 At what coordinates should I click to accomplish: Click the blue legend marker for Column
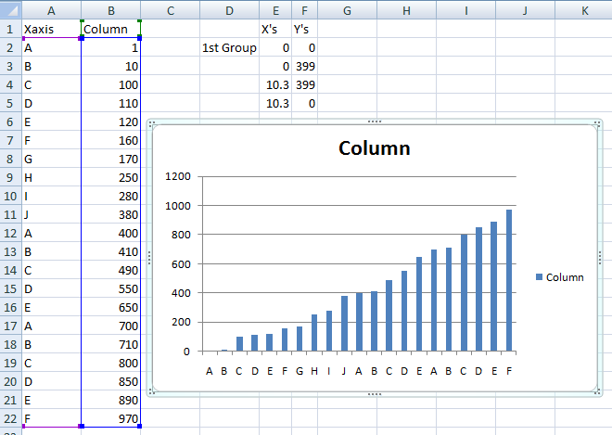(x=540, y=276)
